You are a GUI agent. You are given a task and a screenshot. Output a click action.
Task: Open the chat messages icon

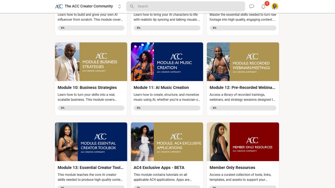click(252, 7)
